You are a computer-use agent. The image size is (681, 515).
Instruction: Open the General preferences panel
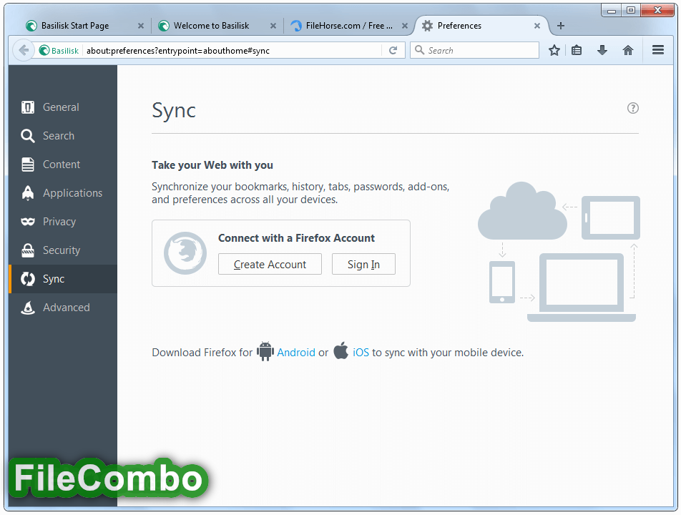click(x=62, y=107)
